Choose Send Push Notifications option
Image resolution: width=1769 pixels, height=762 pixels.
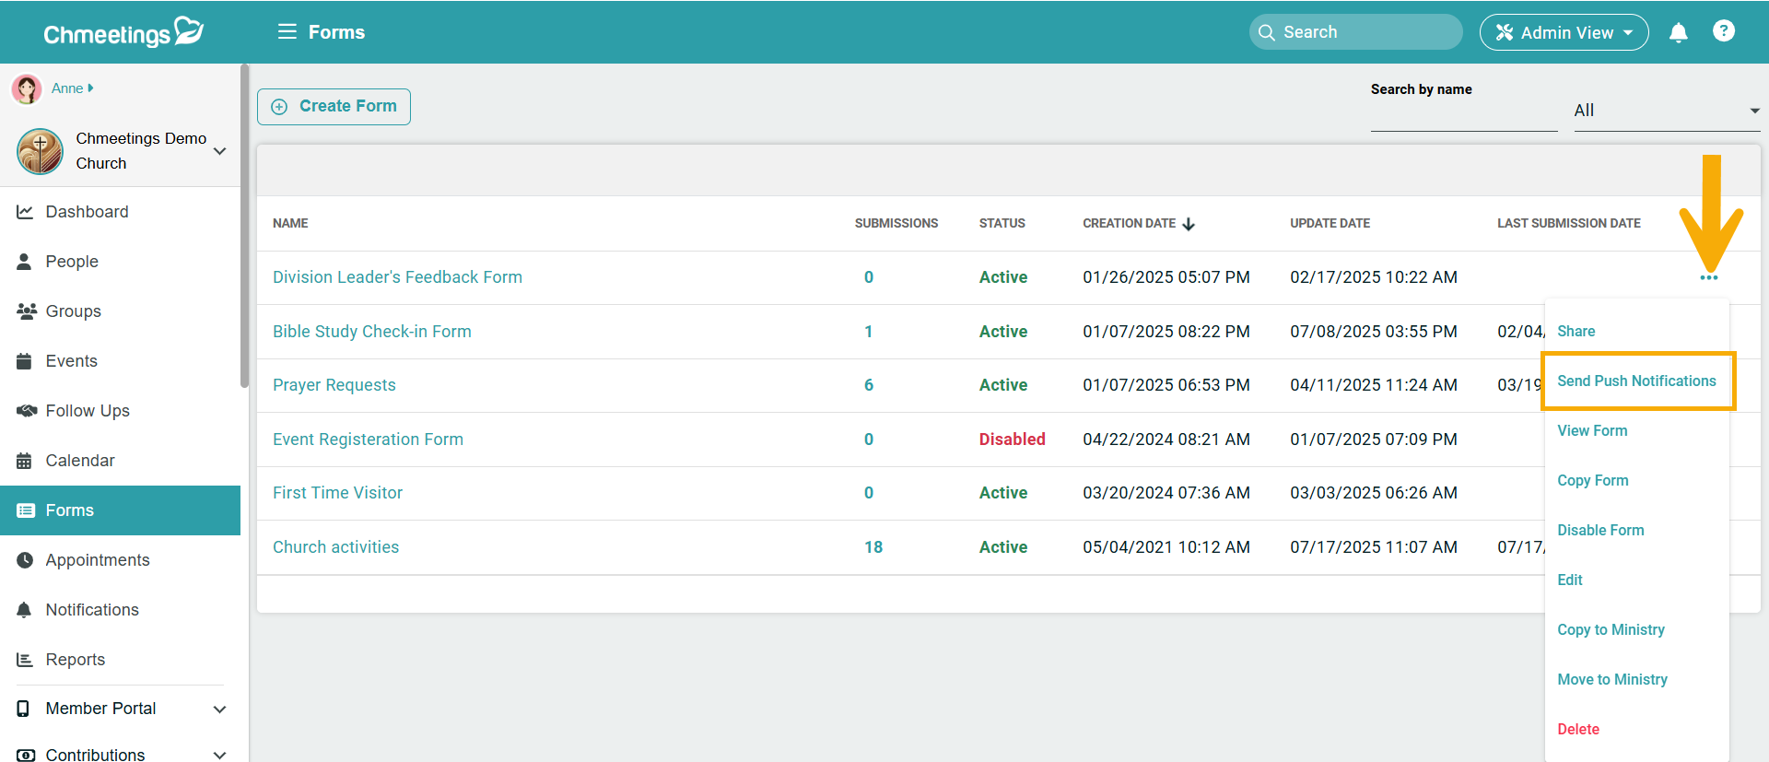(x=1636, y=381)
